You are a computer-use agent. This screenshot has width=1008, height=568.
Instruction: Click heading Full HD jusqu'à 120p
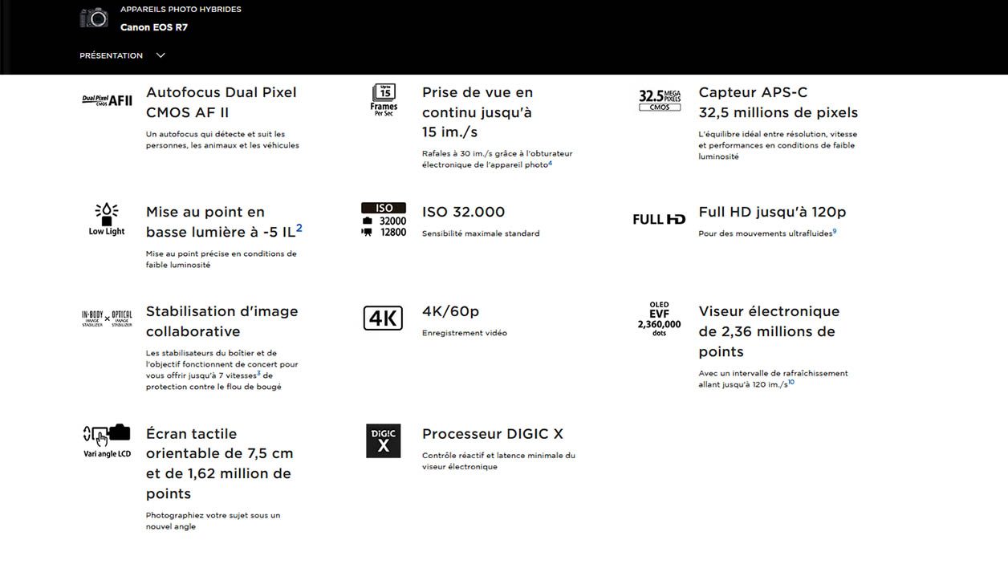click(x=772, y=212)
